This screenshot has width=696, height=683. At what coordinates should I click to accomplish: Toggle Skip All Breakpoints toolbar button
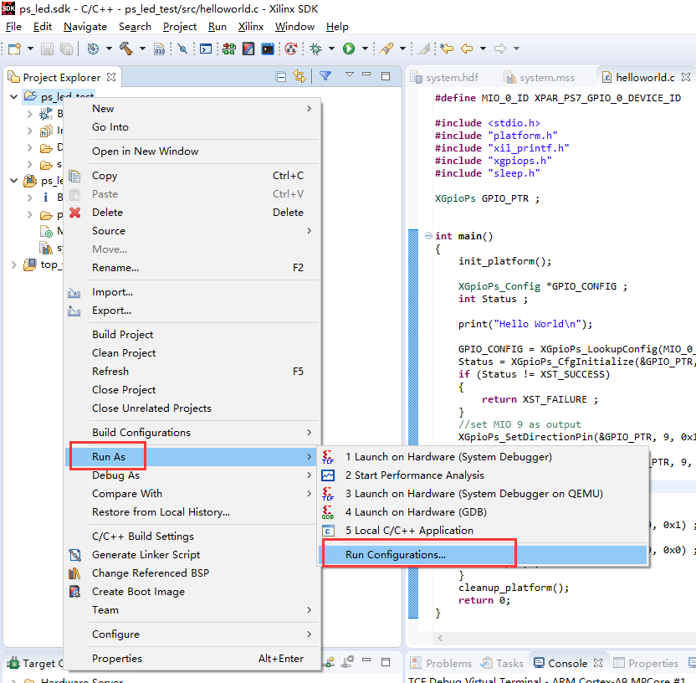point(182,49)
